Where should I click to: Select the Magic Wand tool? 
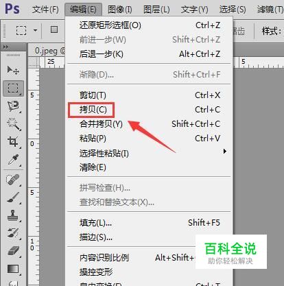(13, 124)
